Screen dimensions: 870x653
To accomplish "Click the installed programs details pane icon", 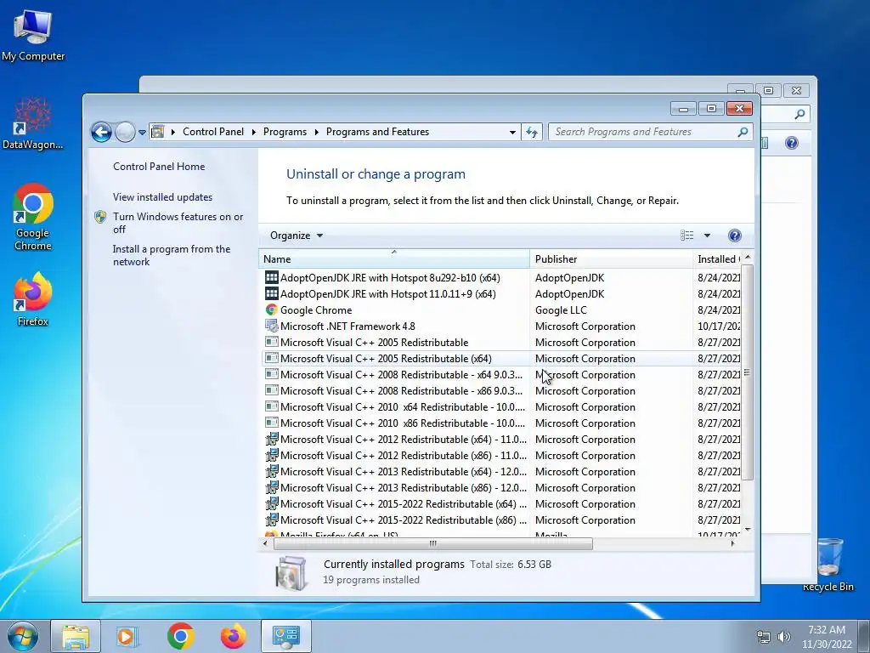I will 291,572.
